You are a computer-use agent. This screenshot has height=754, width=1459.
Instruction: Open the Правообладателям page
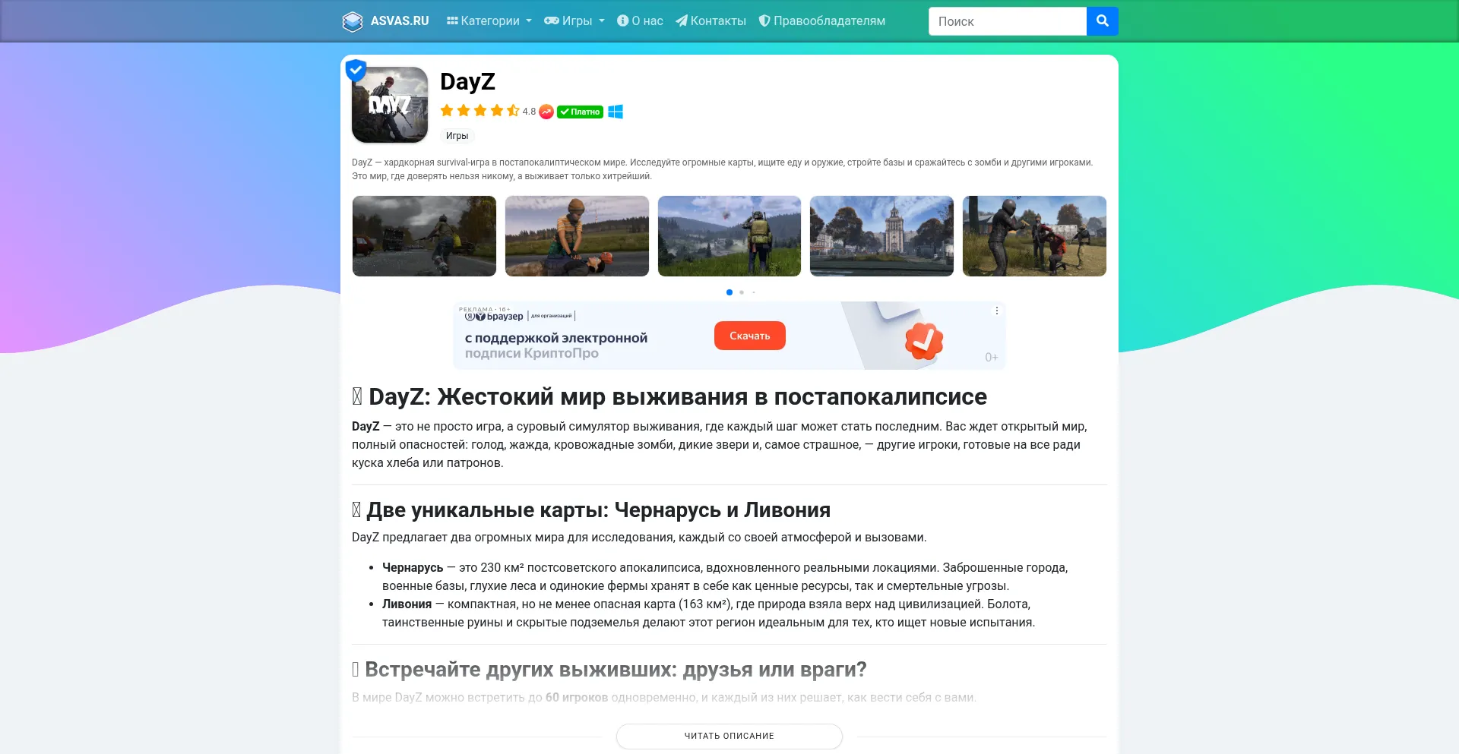821,21
